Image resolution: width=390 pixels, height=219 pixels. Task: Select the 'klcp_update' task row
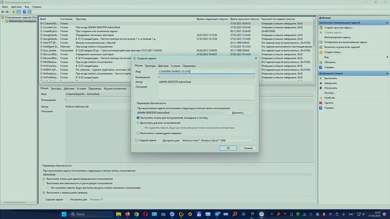tap(176, 50)
